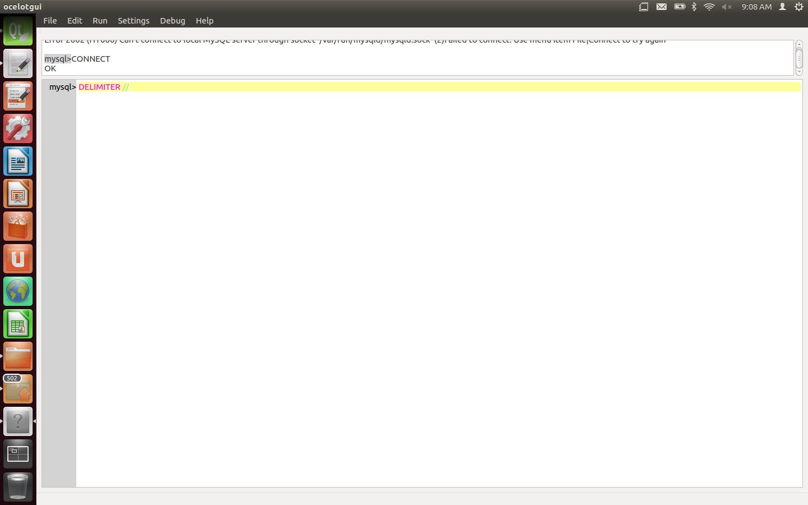
Task: Open the Debug menu
Action: pos(172,21)
